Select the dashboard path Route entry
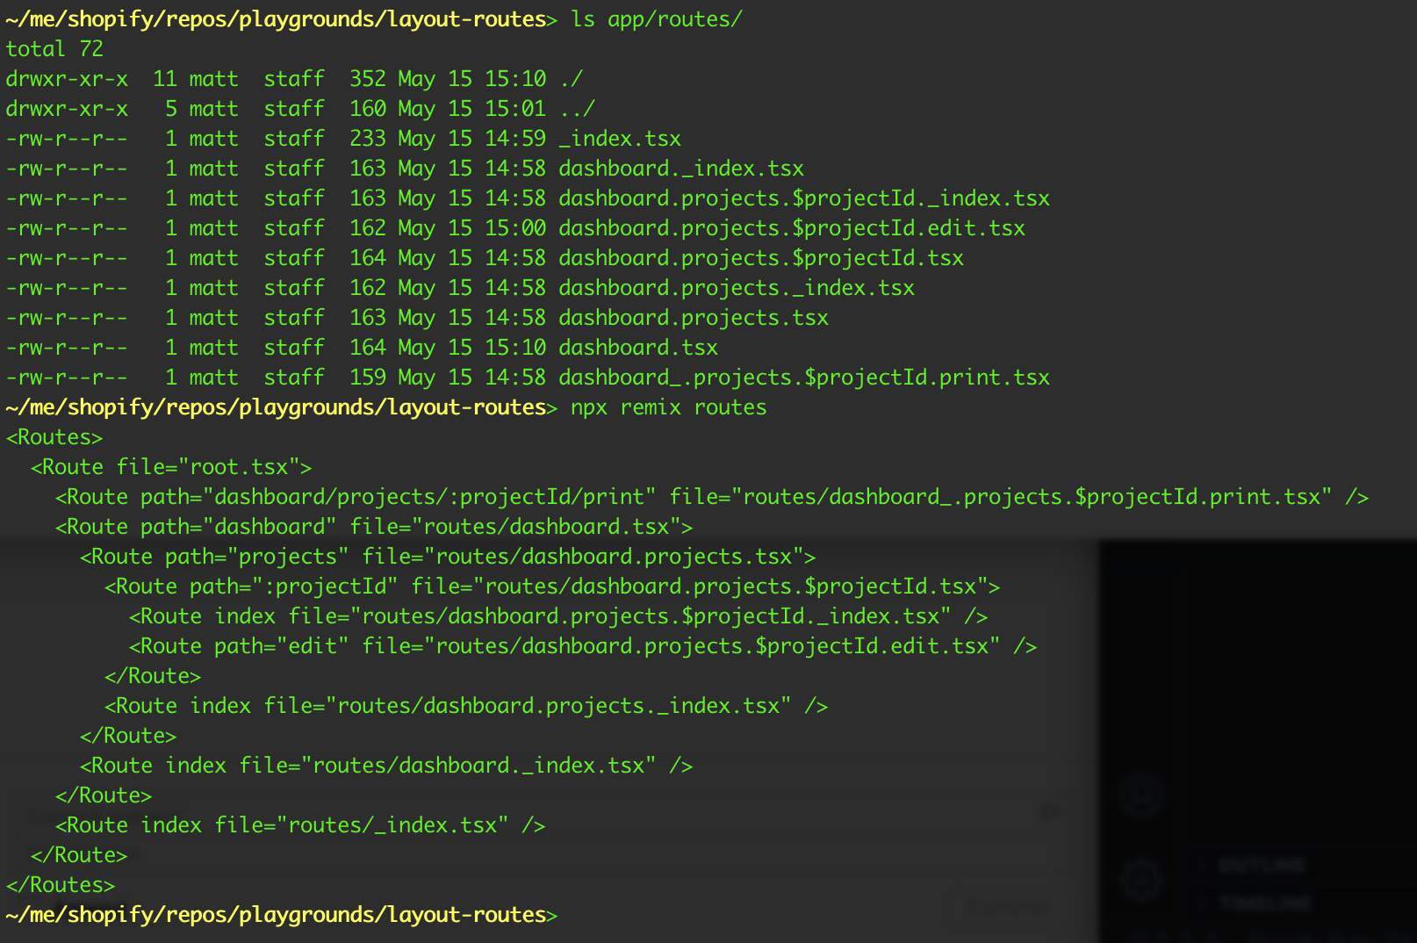1417x943 pixels. pyautogui.click(x=373, y=526)
